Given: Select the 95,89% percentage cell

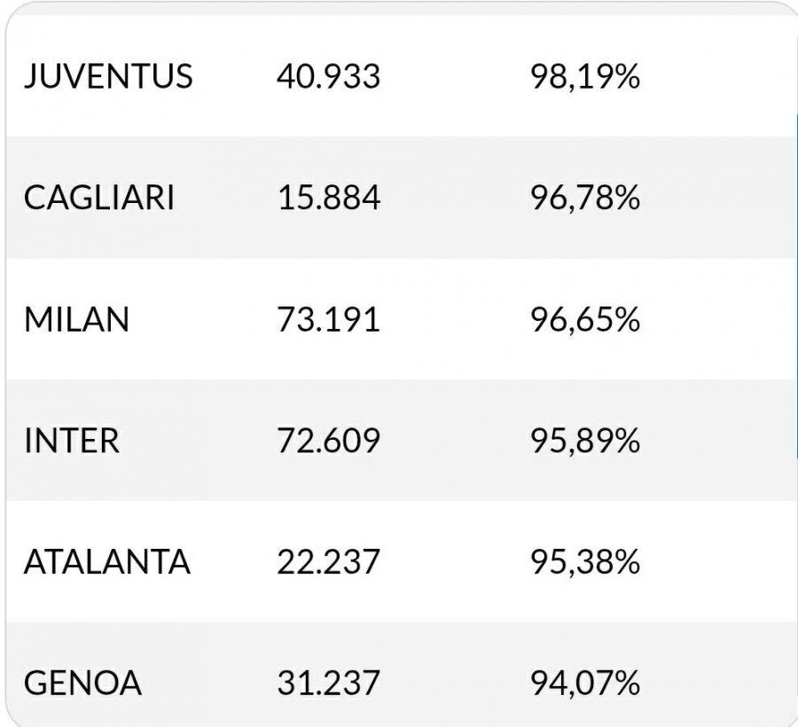Looking at the screenshot, I should click(584, 441).
